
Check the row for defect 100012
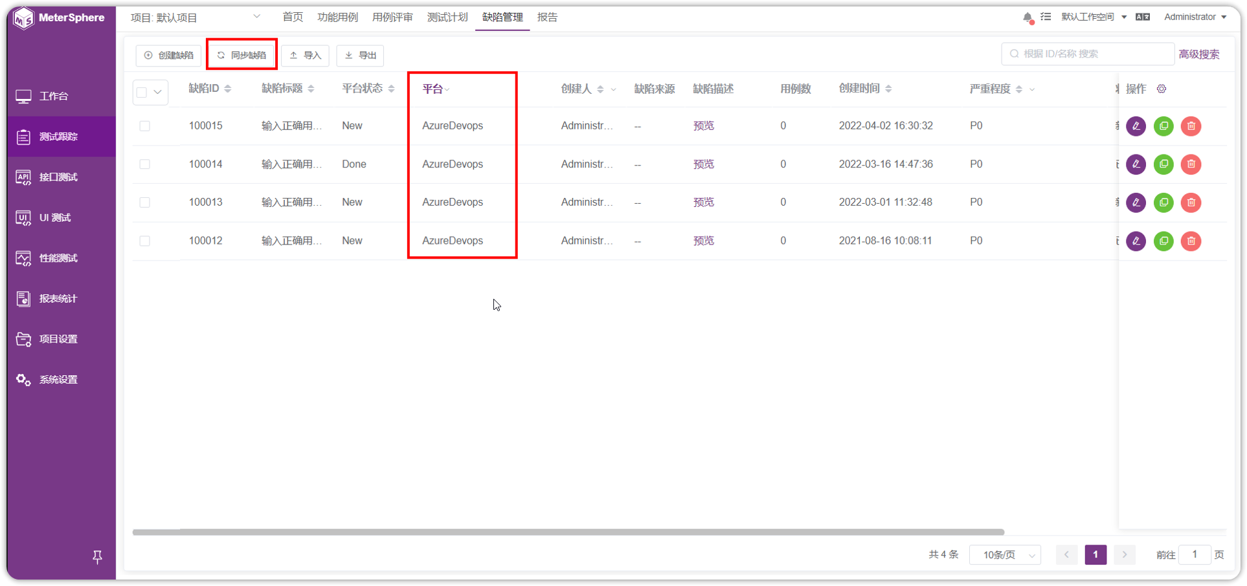144,241
